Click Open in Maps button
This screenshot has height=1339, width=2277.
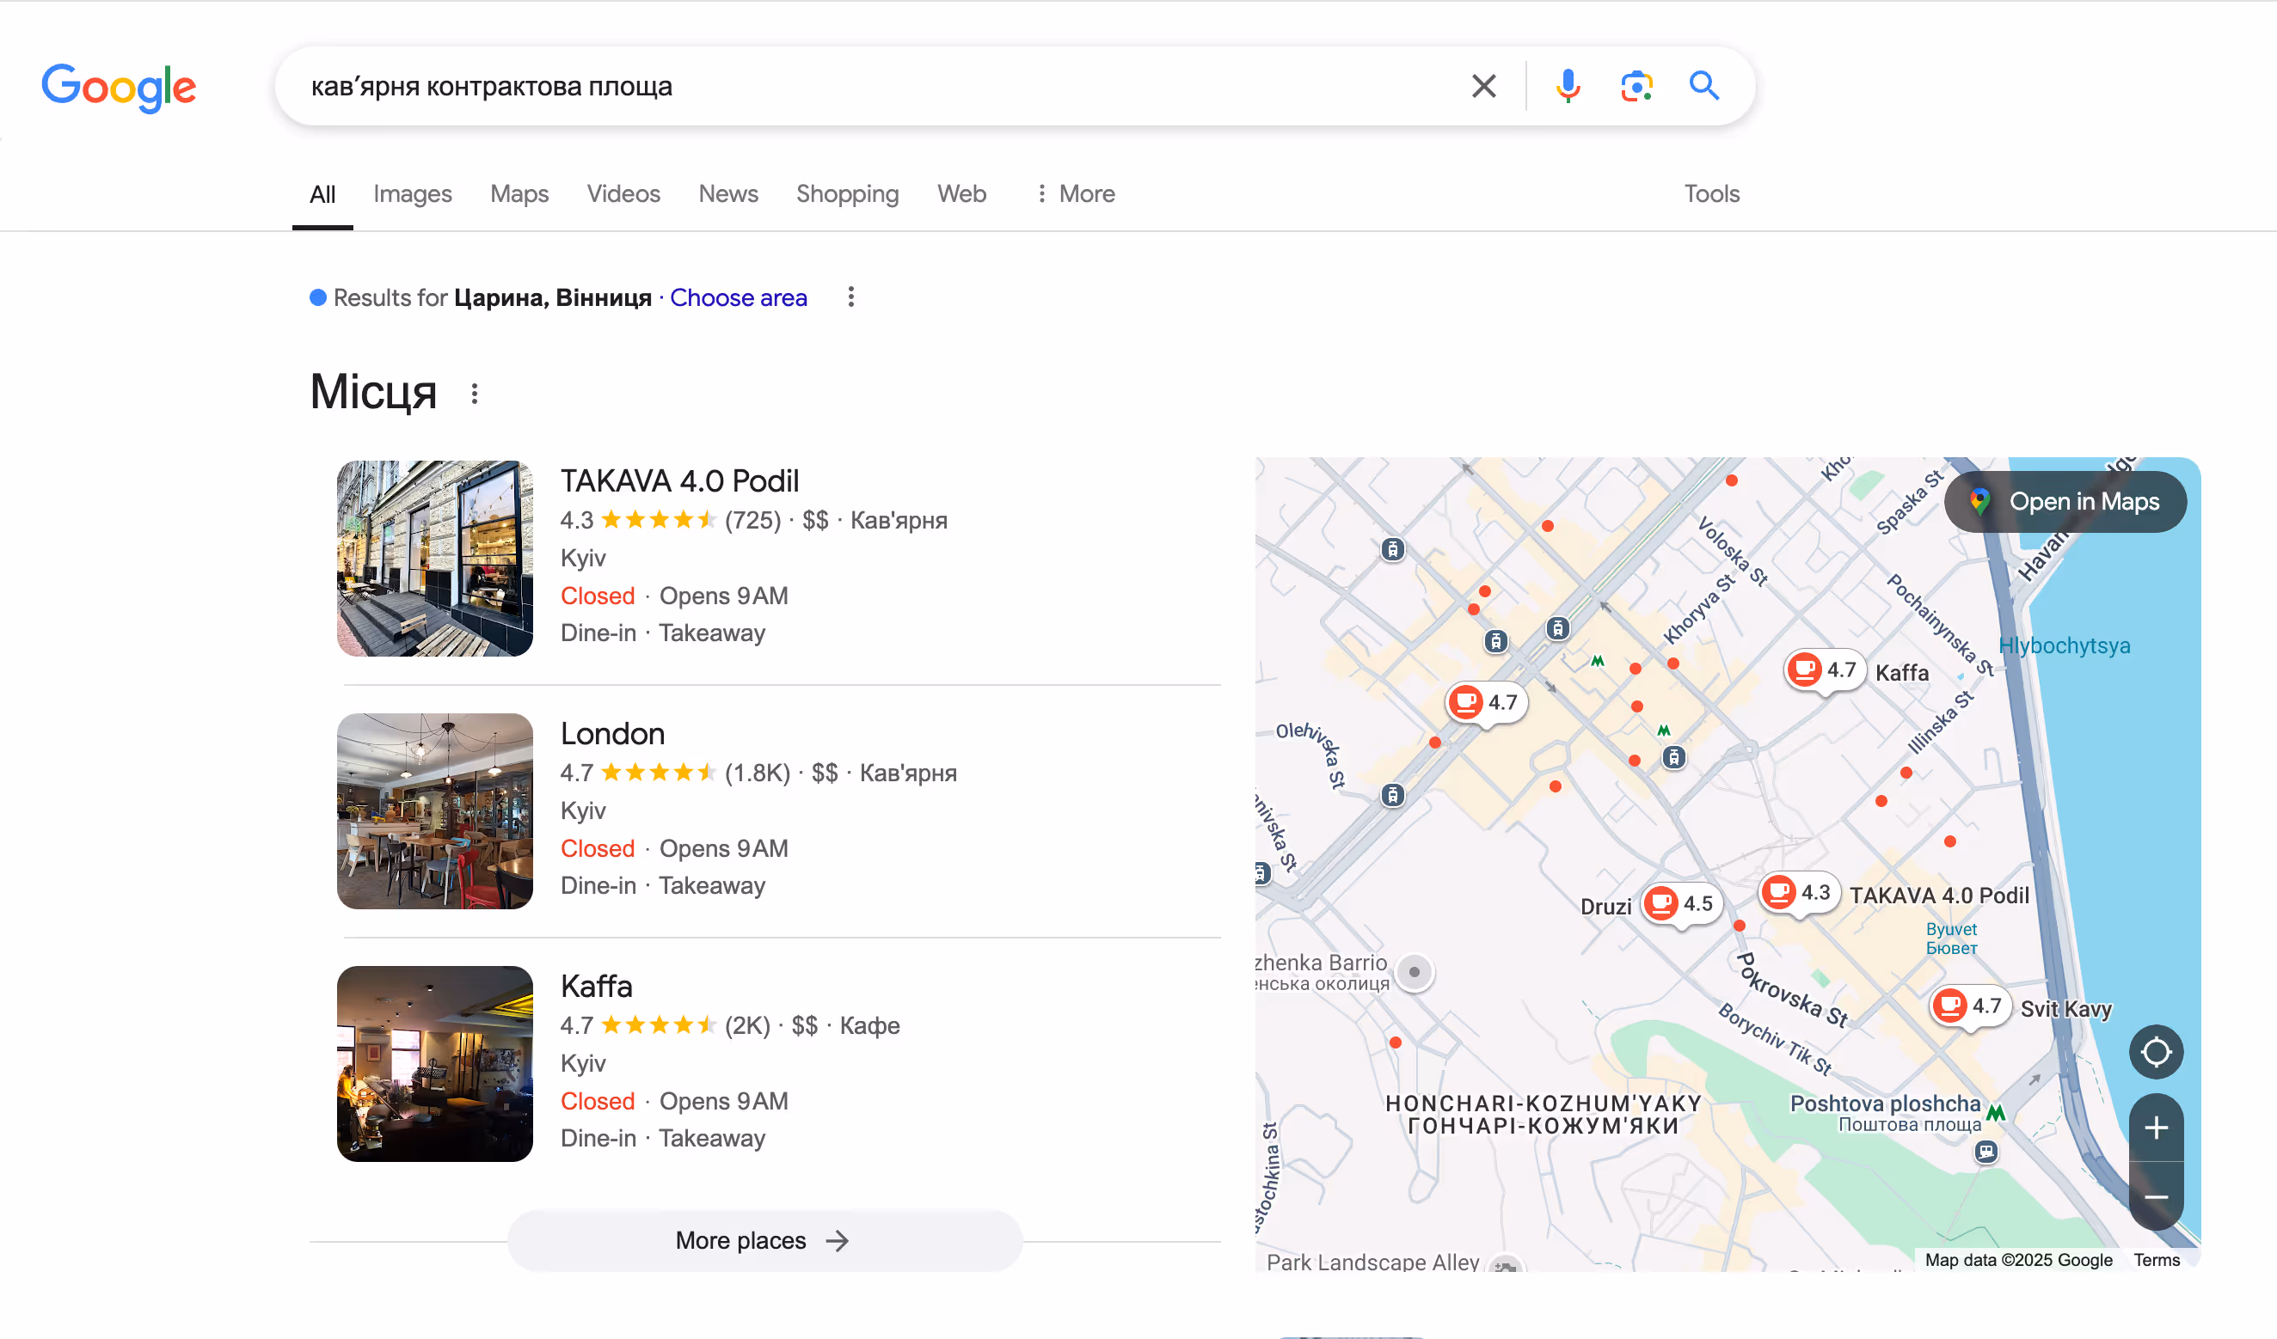(x=2065, y=502)
